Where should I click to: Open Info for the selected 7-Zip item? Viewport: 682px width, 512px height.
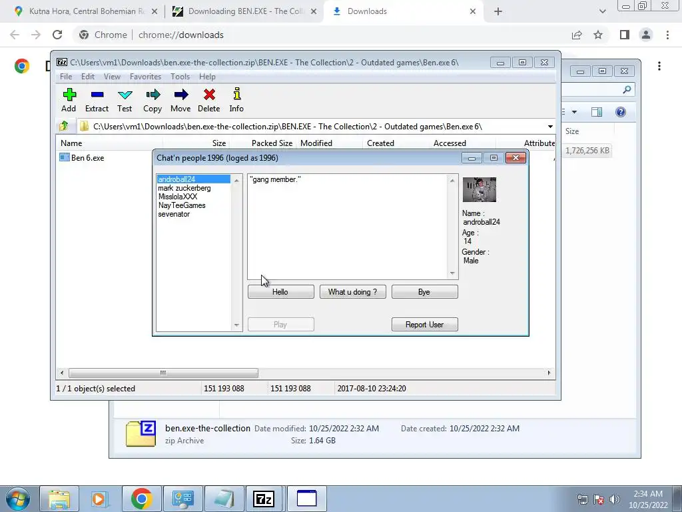(236, 101)
